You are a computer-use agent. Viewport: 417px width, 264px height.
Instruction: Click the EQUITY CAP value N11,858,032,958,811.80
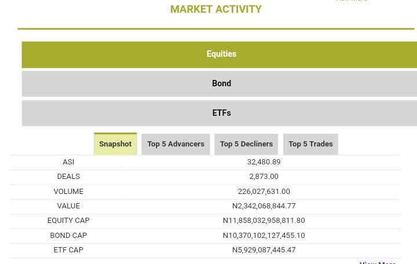(264, 221)
